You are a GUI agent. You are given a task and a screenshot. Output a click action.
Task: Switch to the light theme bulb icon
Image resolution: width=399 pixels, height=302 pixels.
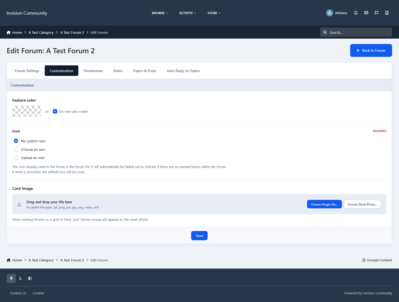click(11, 278)
